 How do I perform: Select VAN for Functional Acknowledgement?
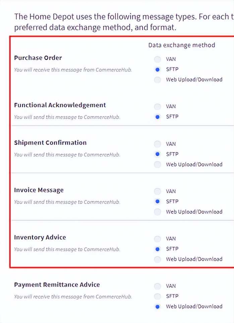(157, 107)
